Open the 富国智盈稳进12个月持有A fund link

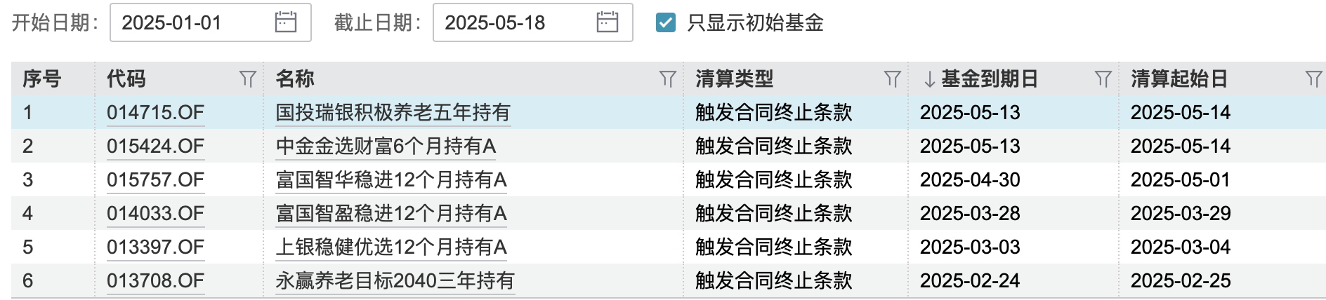click(x=391, y=213)
